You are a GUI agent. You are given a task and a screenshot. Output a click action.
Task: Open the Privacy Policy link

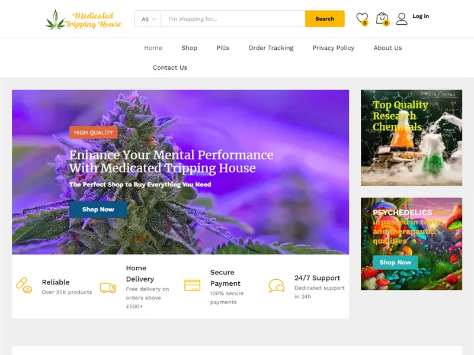coord(333,48)
